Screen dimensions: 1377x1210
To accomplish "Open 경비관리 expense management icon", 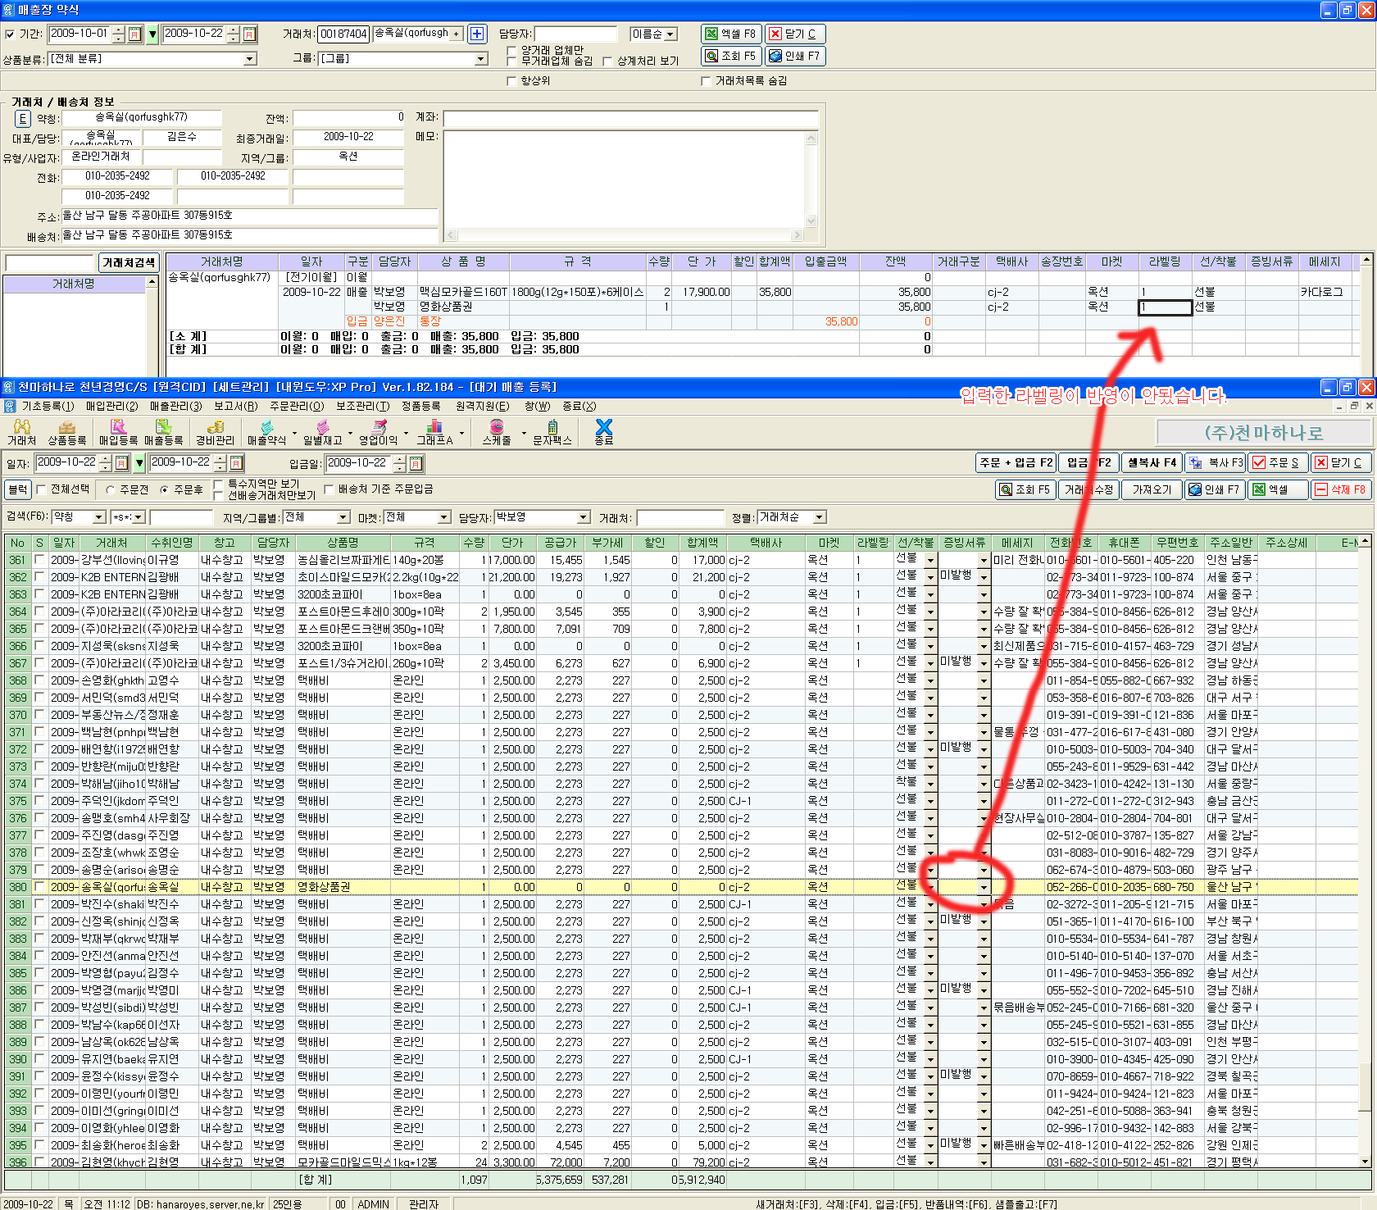I will [216, 432].
